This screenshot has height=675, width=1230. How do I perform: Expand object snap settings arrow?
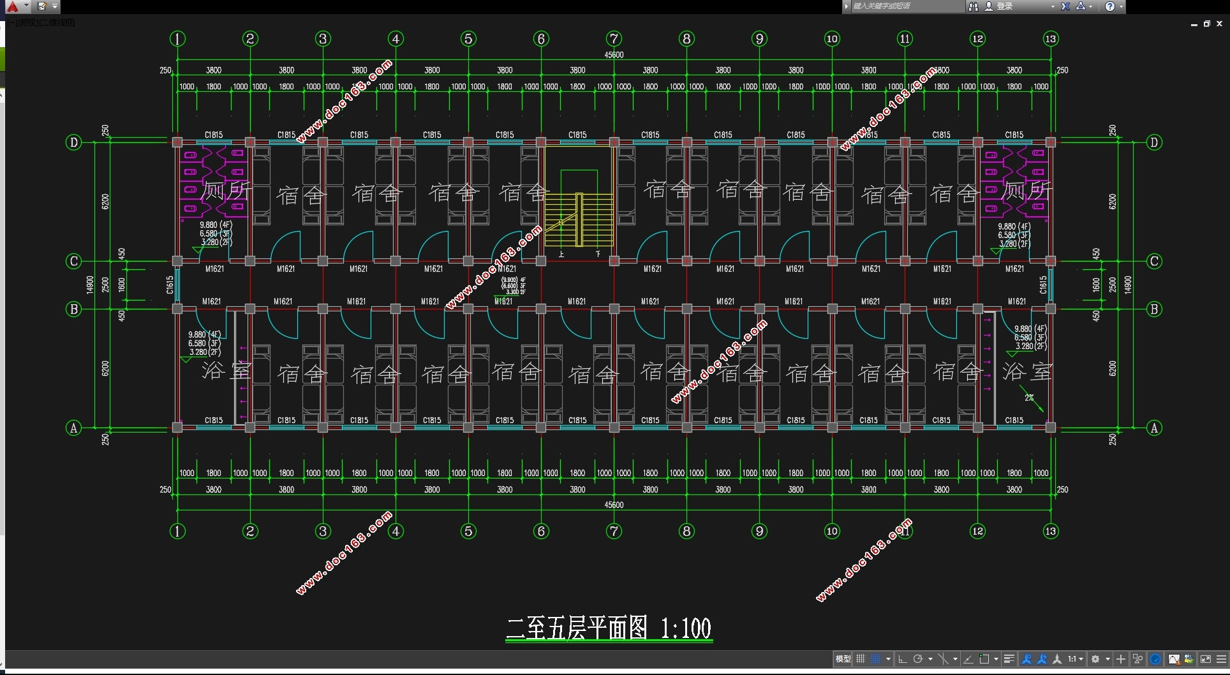pyautogui.click(x=996, y=659)
